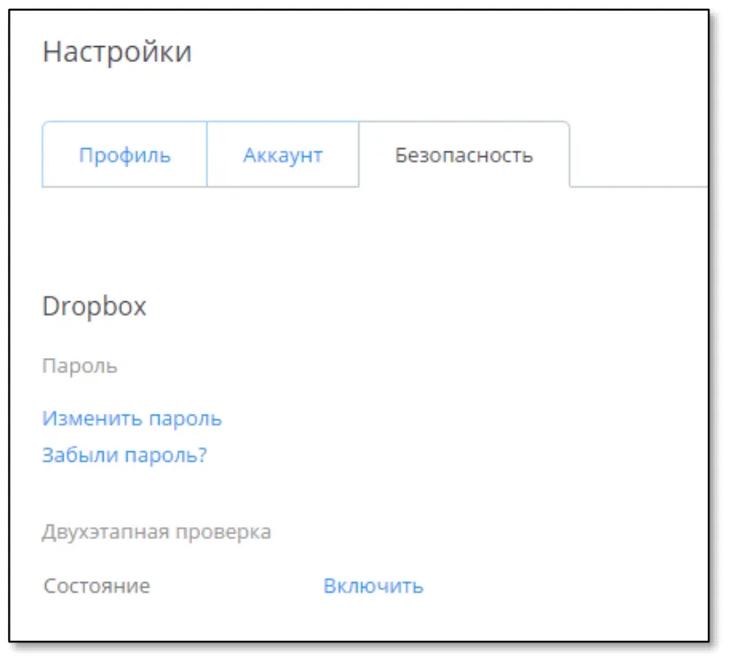This screenshot has height=662, width=729.
Task: Click the Двухэтапная проверка label
Action: (157, 532)
